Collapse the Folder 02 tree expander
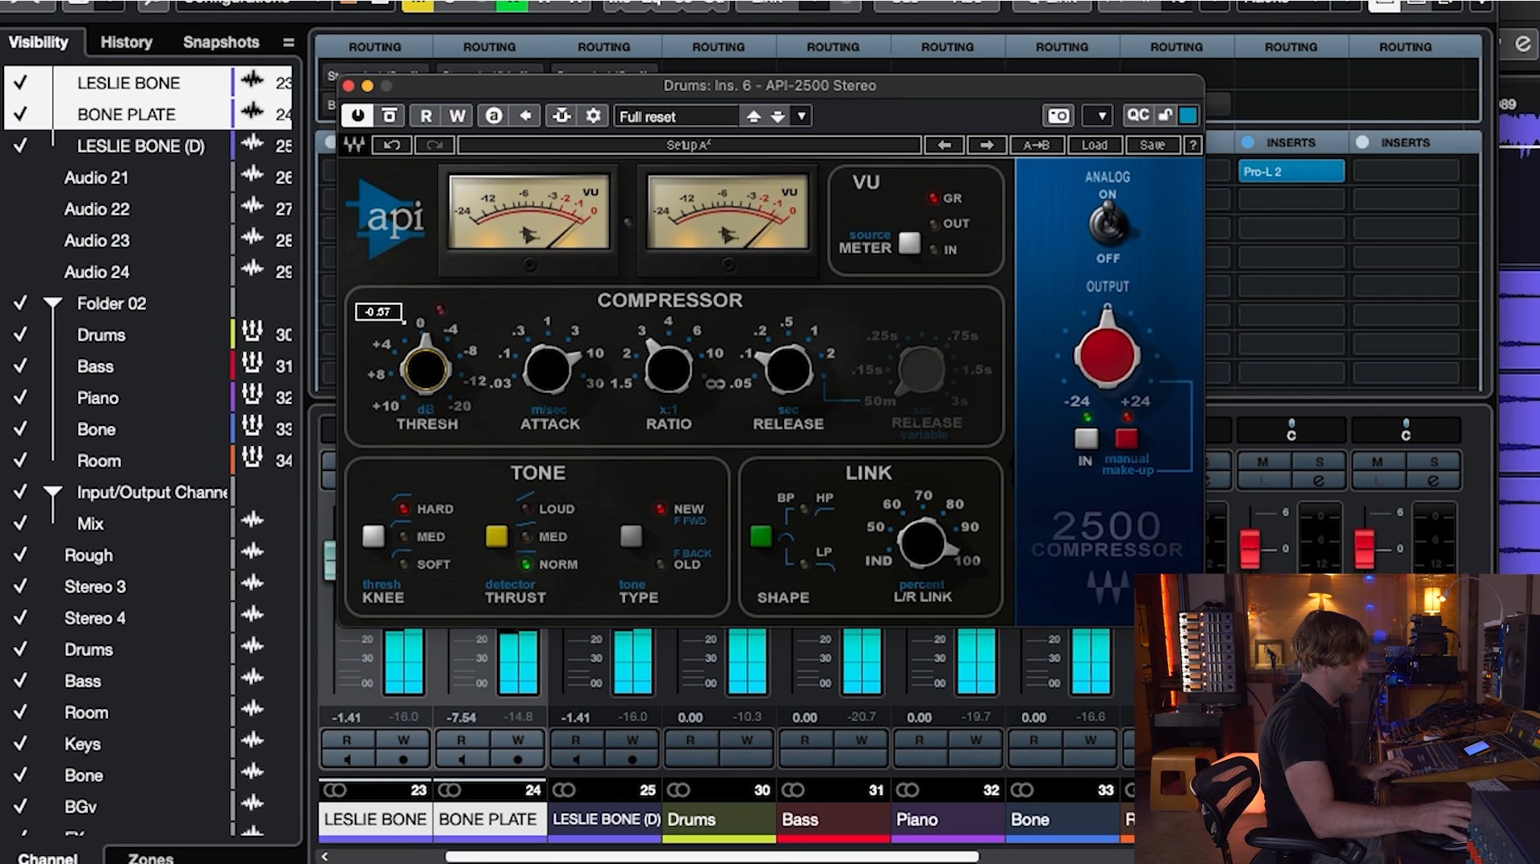 tap(52, 303)
